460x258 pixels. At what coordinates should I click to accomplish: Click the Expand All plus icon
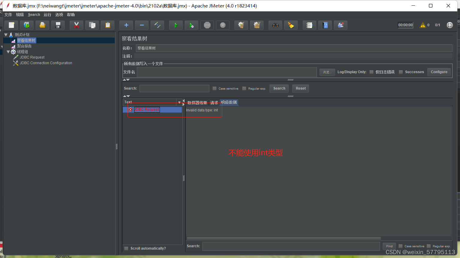pos(126,25)
